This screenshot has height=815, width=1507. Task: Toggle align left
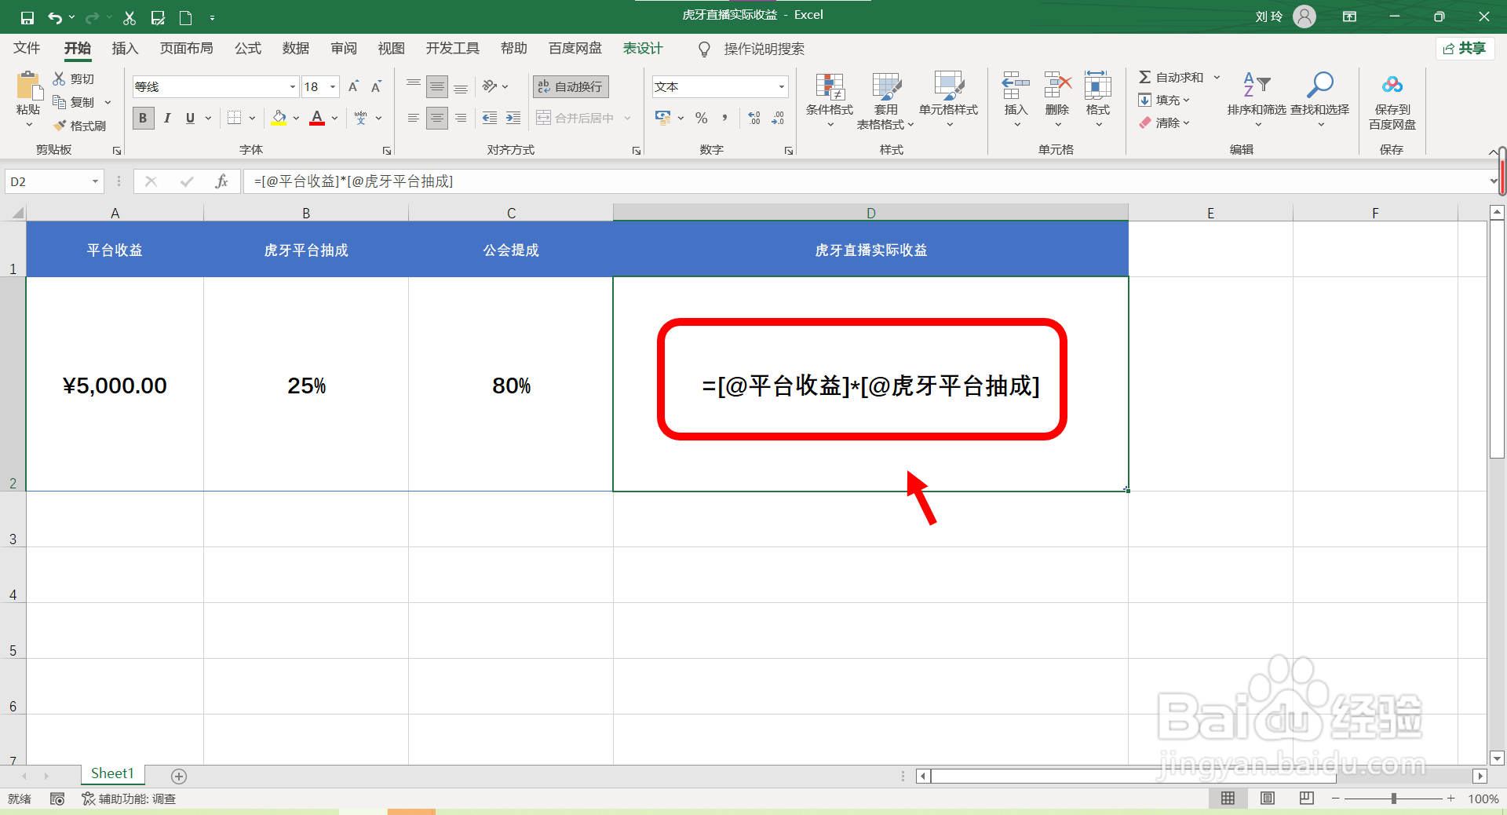[x=414, y=118]
